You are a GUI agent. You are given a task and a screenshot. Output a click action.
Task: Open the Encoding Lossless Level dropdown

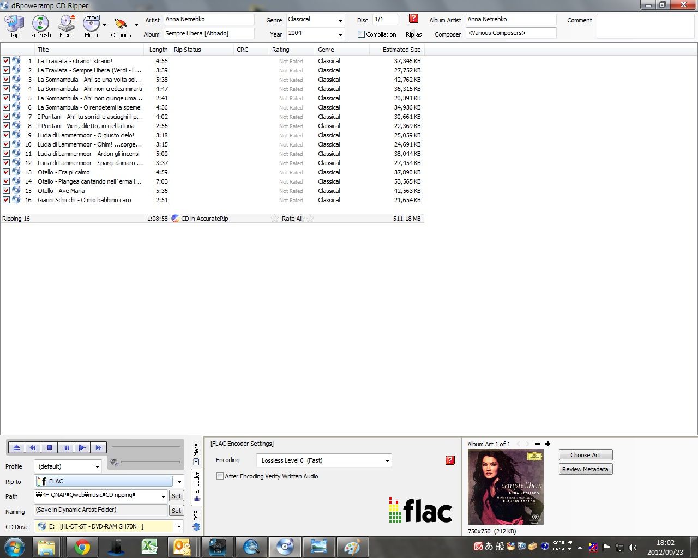click(x=387, y=460)
